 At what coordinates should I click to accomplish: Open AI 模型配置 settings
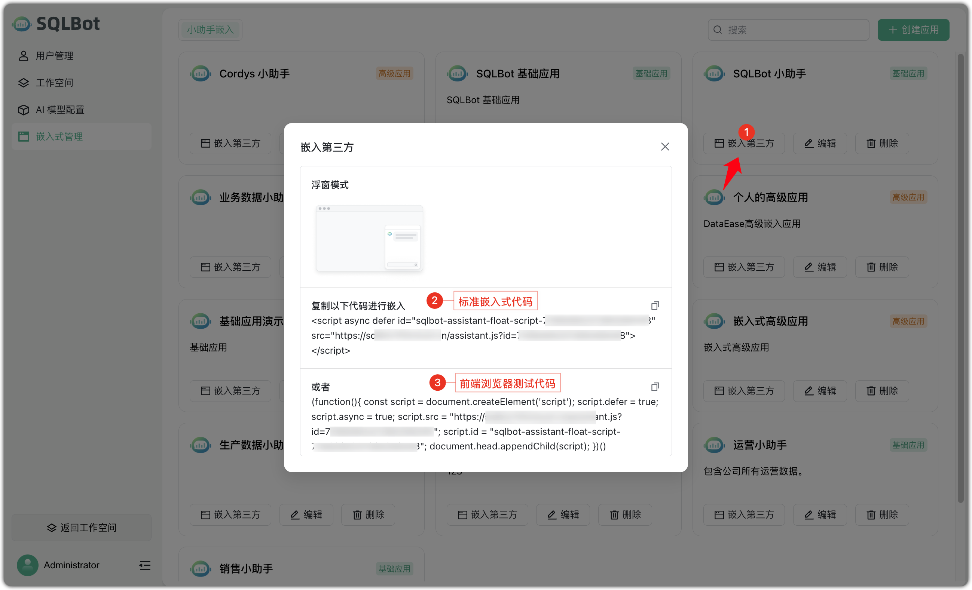click(60, 109)
